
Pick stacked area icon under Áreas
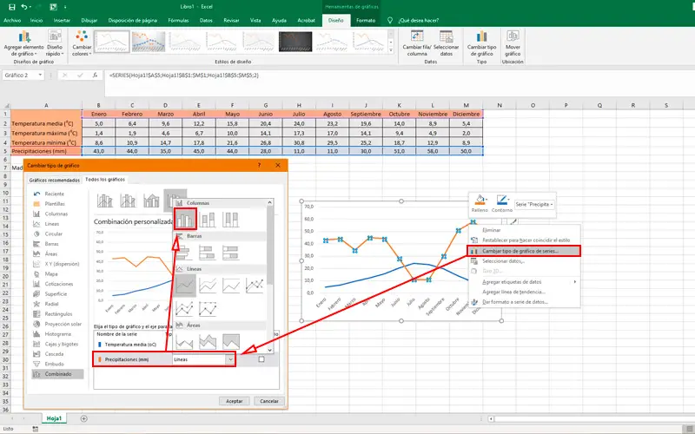click(208, 341)
